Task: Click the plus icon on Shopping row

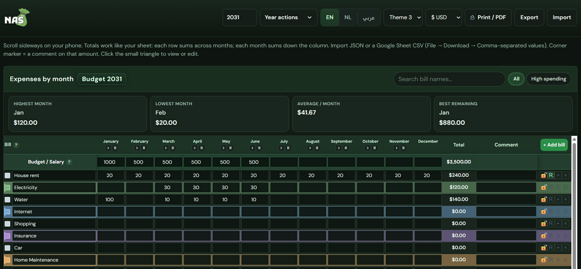Action: [x=558, y=223]
